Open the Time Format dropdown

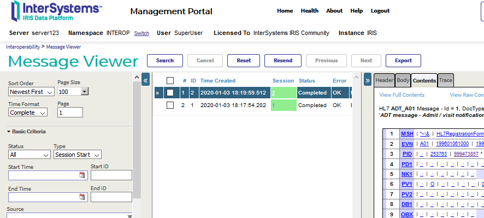(28, 113)
